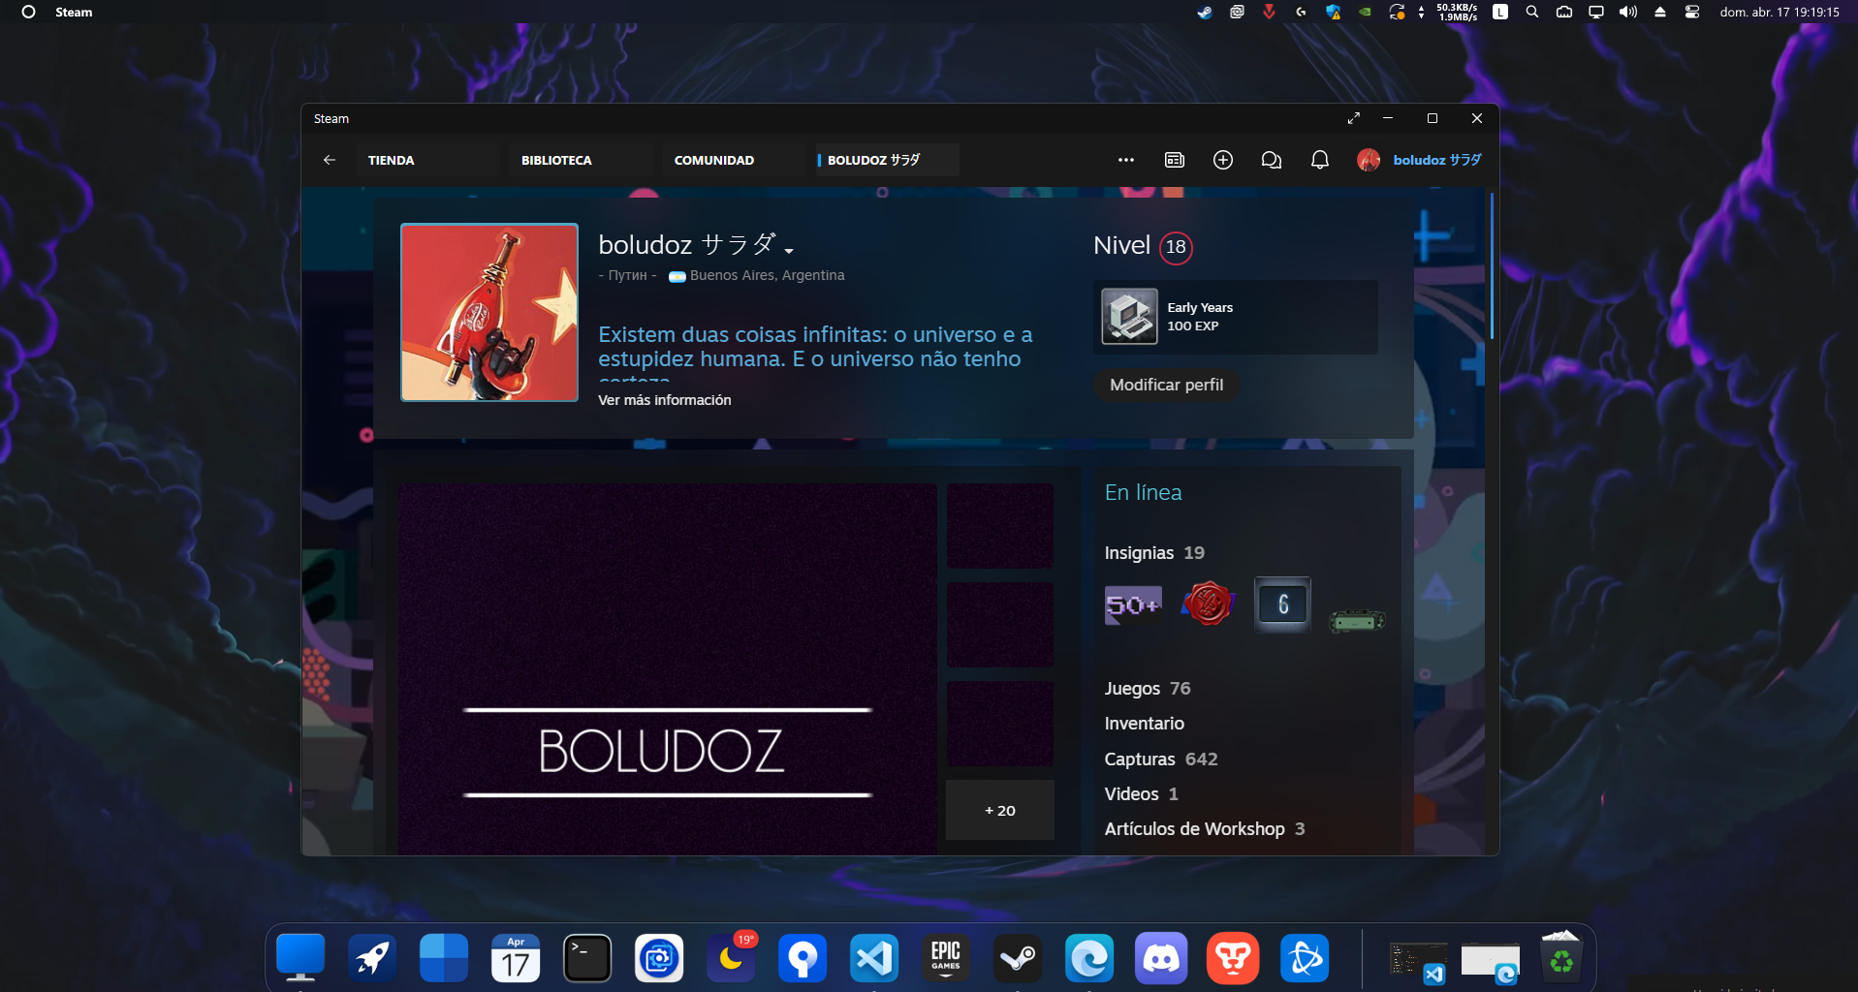Image resolution: width=1858 pixels, height=992 pixels.
Task: Open the friends chat icon
Action: (1271, 160)
